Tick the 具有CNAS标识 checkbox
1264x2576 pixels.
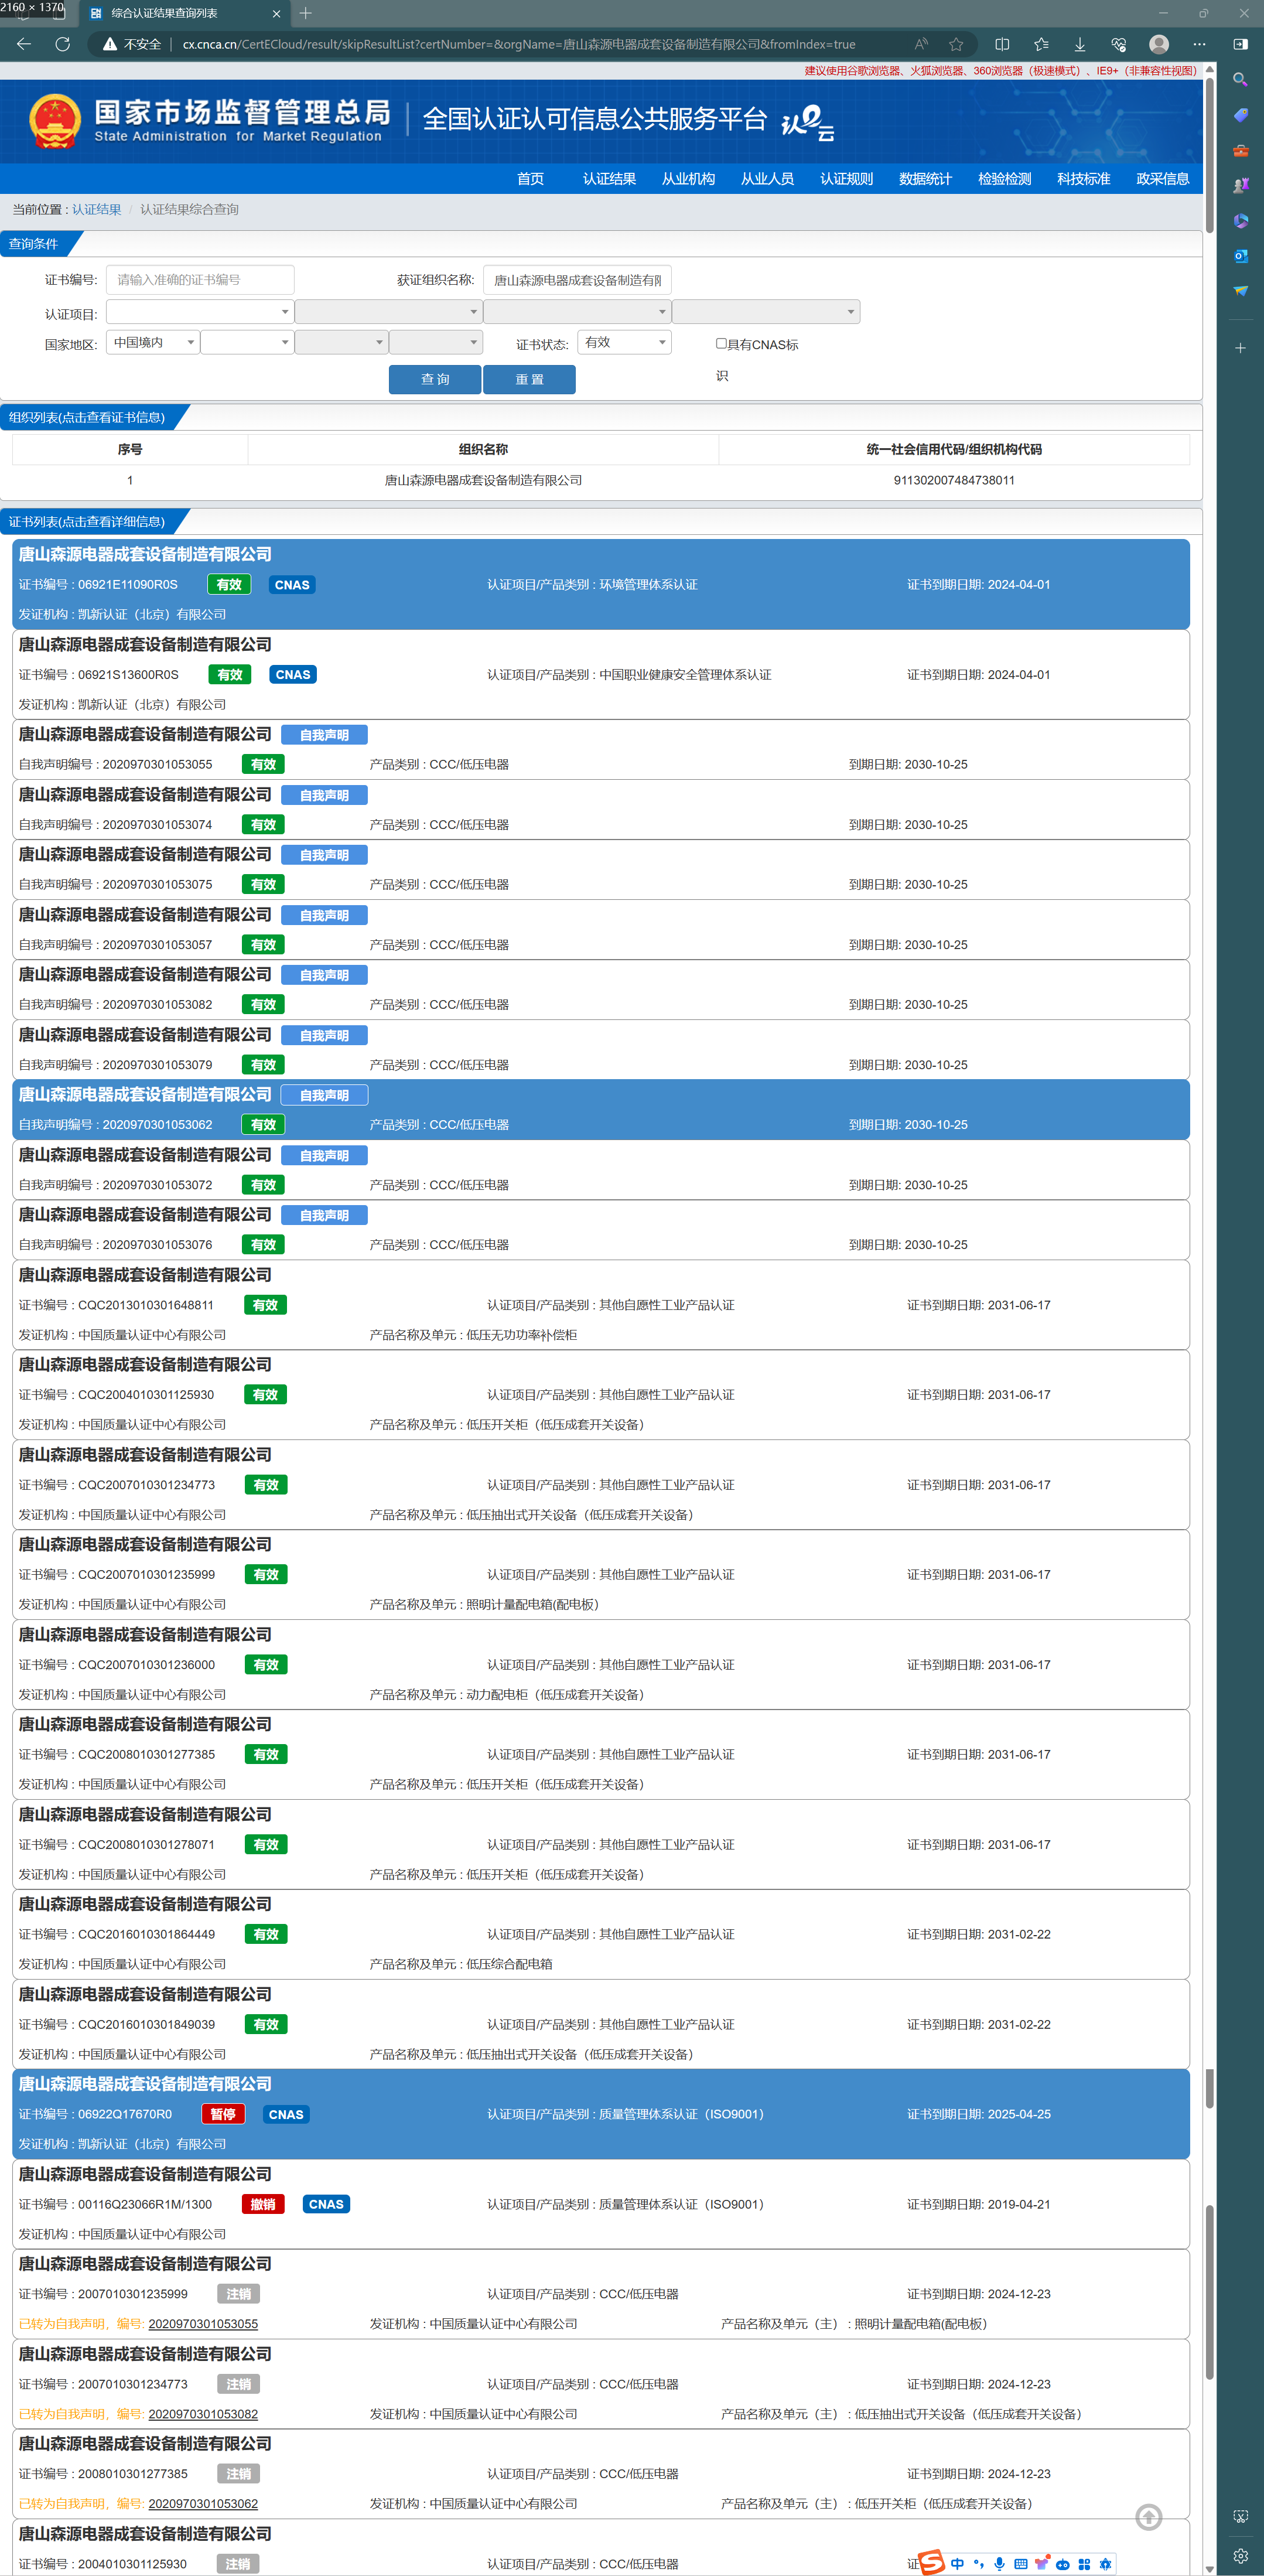(721, 343)
